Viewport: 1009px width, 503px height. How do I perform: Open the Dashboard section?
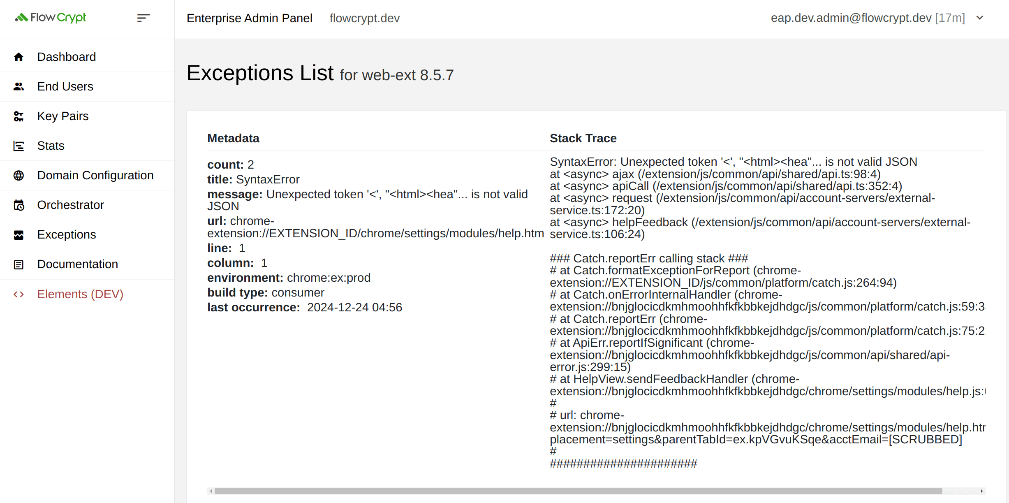point(67,57)
